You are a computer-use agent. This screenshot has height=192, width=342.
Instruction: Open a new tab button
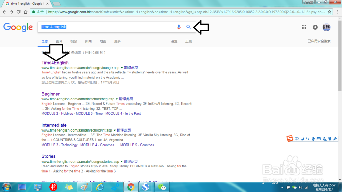point(57,4)
